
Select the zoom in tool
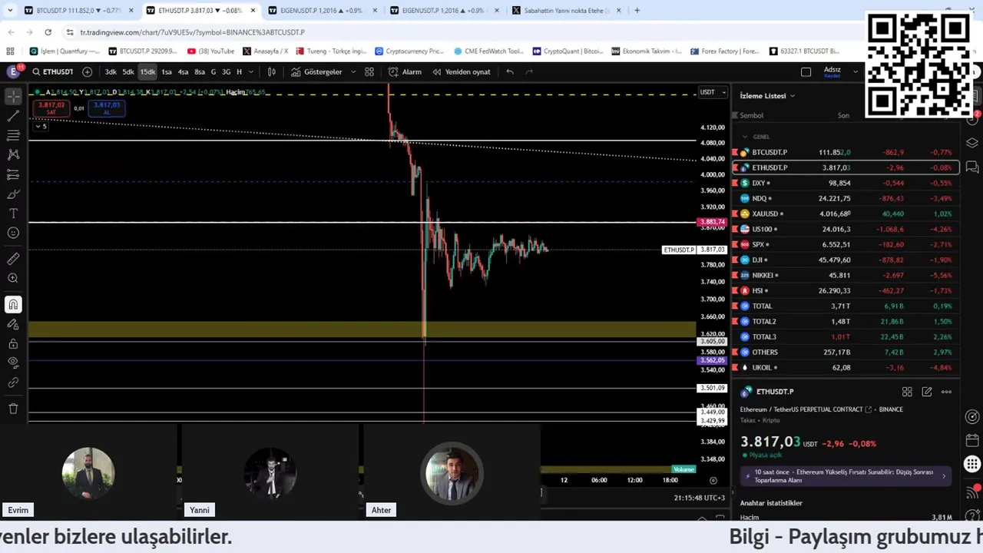(x=13, y=278)
